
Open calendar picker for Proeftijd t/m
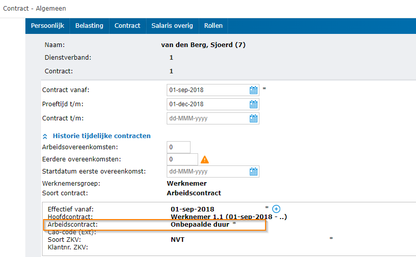(x=253, y=104)
